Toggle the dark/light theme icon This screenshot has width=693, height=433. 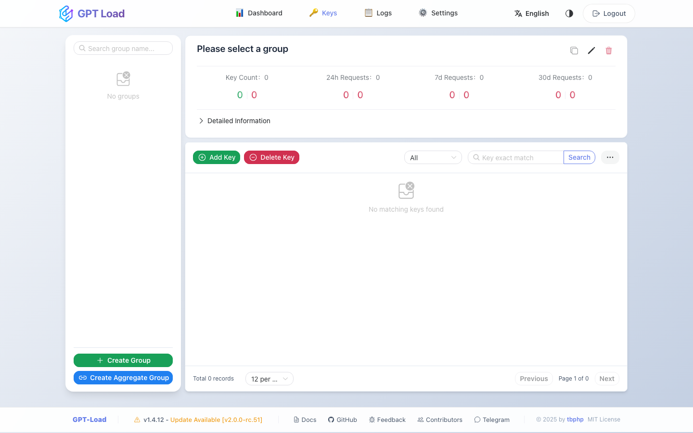click(569, 13)
